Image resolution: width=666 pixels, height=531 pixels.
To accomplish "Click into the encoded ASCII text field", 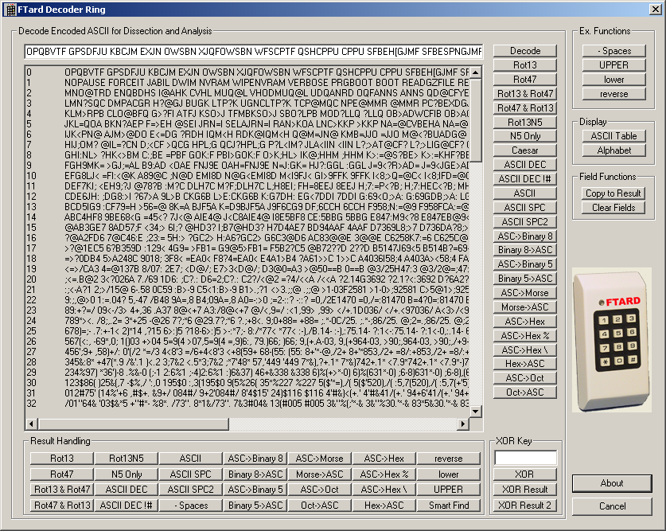I will click(253, 52).
